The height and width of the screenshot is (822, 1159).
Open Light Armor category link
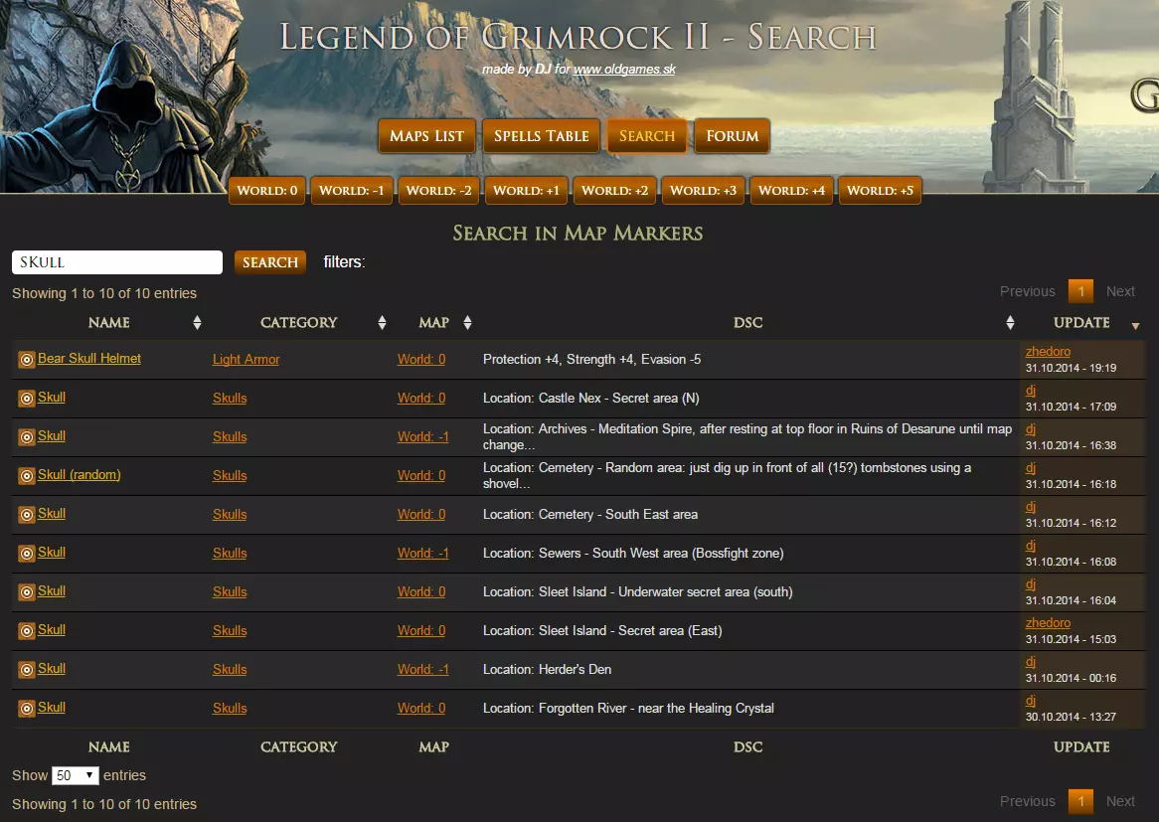pyautogui.click(x=247, y=359)
